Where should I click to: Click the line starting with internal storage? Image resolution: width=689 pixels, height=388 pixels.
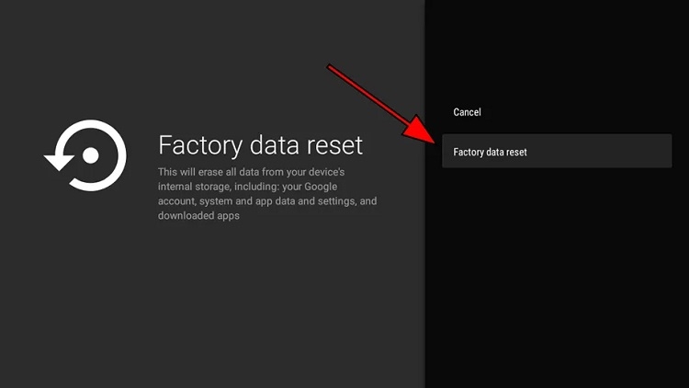tap(261, 187)
